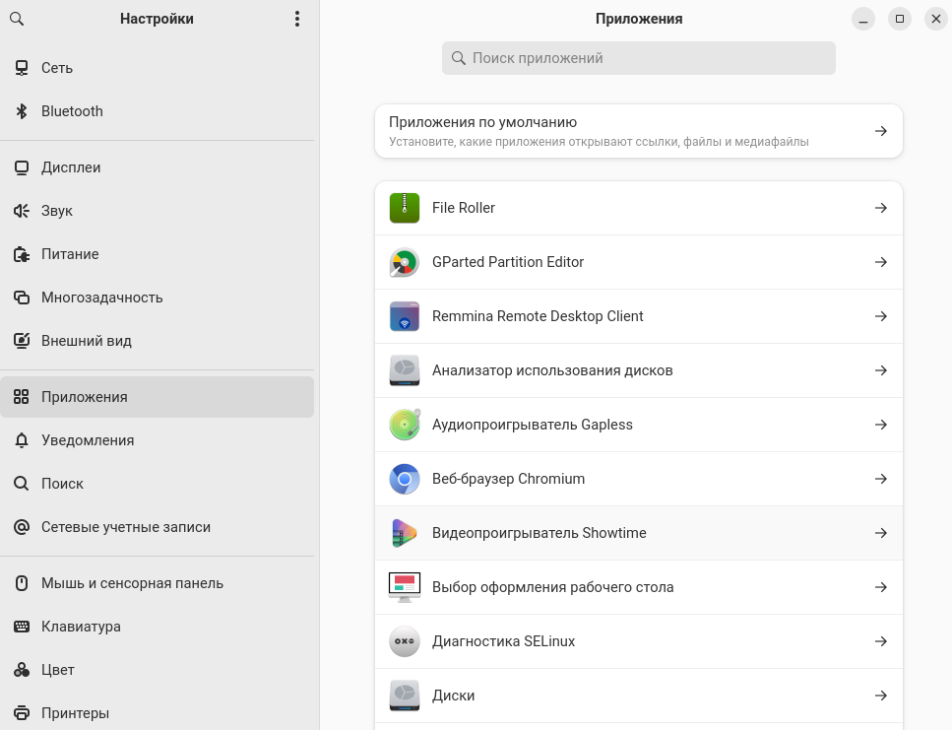Maximize the Settings window

pos(900,19)
